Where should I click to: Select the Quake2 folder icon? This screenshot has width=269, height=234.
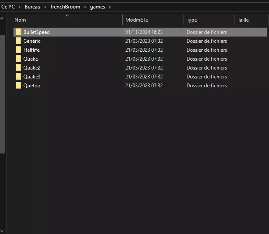(18, 68)
